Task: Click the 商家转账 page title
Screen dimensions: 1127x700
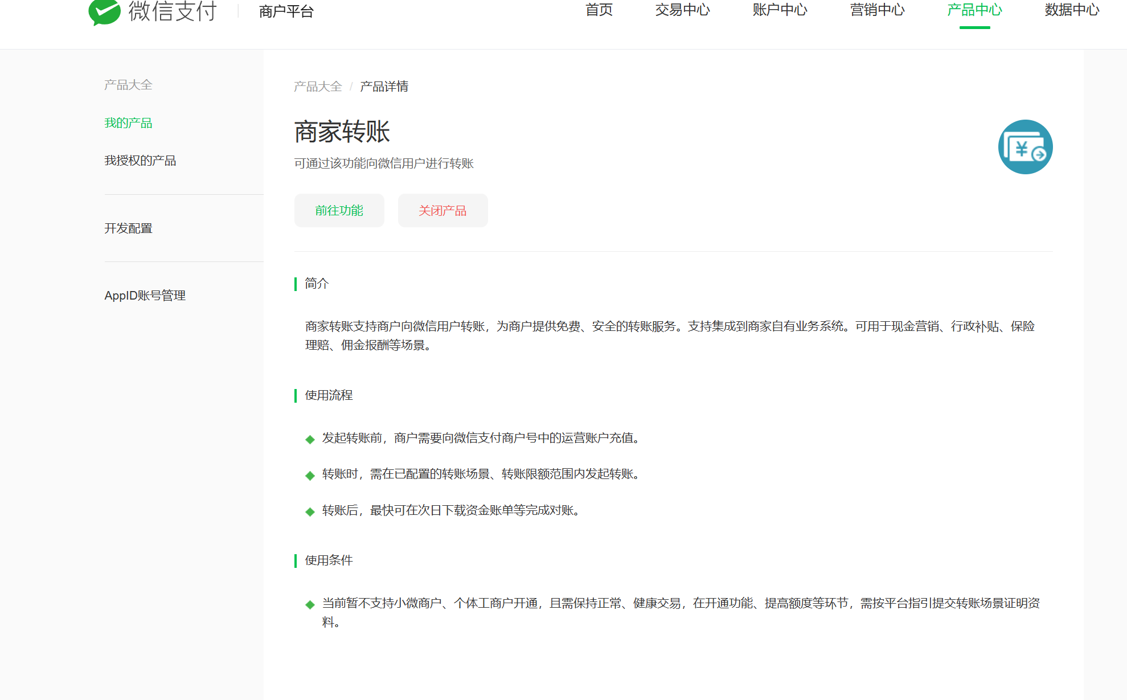Action: (342, 132)
